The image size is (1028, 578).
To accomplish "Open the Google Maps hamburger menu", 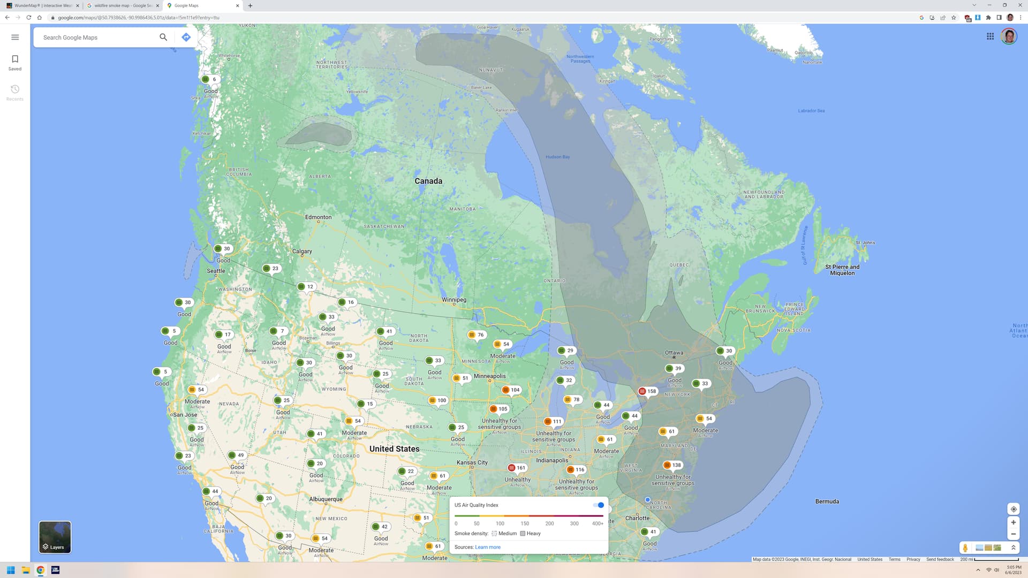I will pos(15,37).
